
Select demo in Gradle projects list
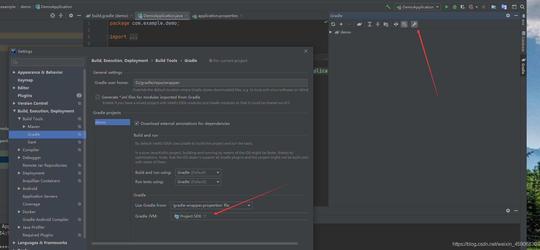click(112, 122)
